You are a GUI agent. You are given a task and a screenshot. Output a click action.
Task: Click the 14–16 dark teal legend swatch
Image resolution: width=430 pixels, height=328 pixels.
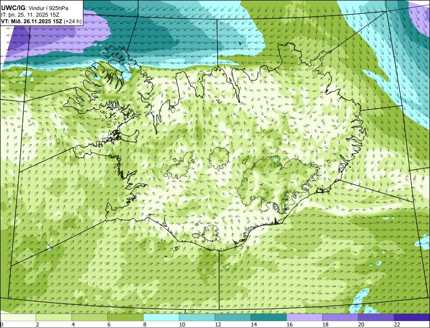pos(269,317)
